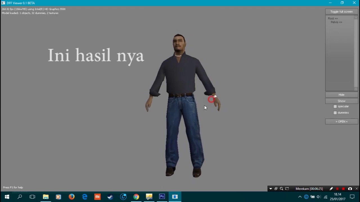Open the media player taskbar icon
The image size is (360, 202).
(x=58, y=197)
